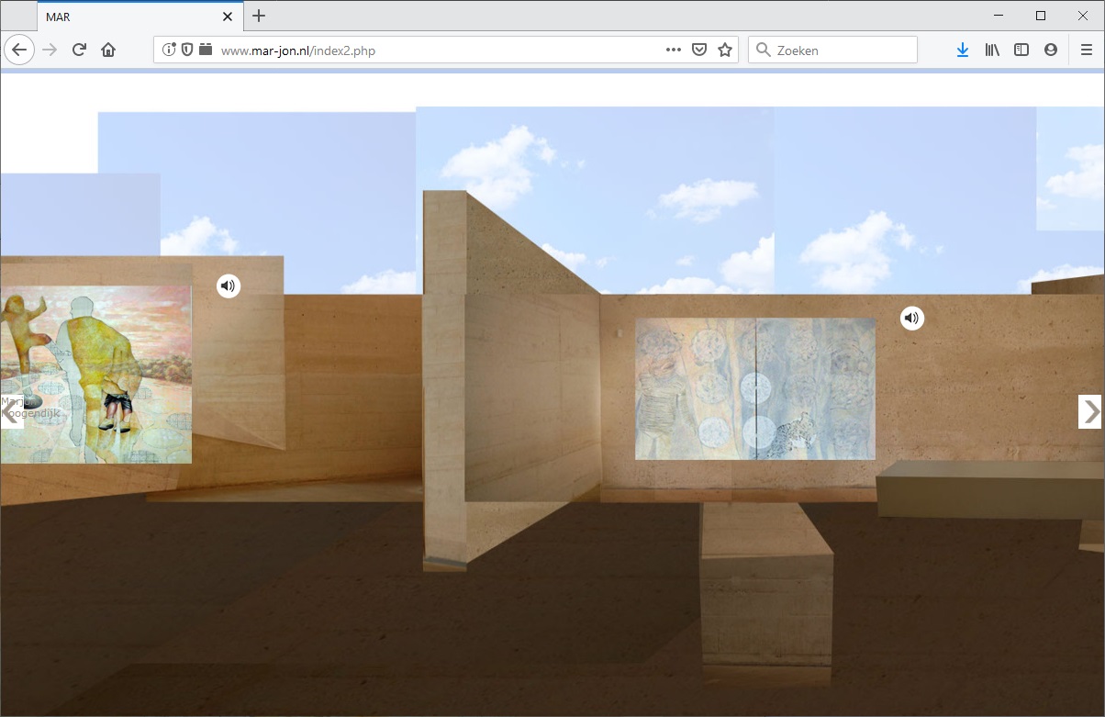
Task: Bookmark this page with the star
Action: tap(725, 50)
